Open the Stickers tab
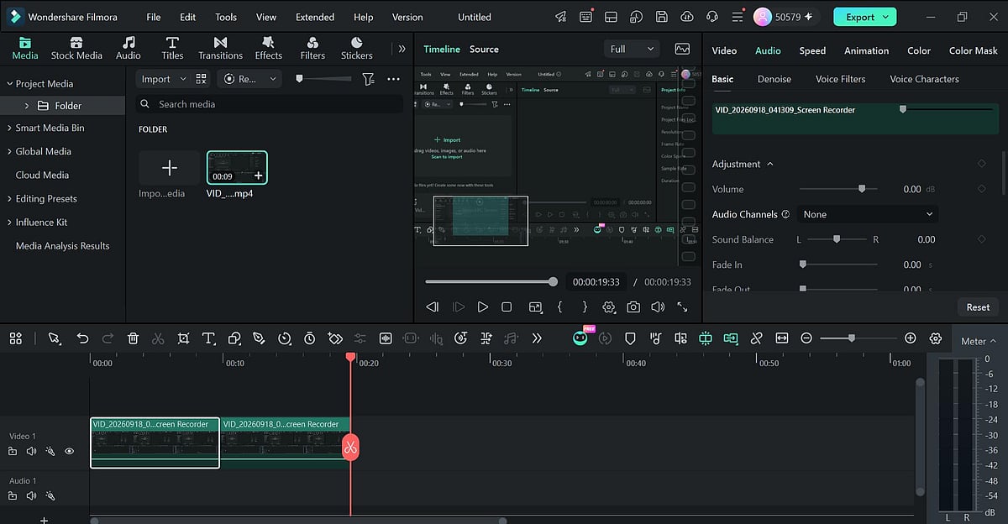This screenshot has height=524, width=1008. (x=356, y=49)
